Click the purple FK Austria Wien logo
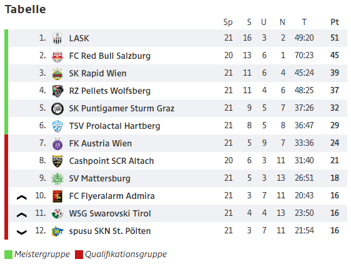The width and height of the screenshot is (351, 264). pyautogui.click(x=57, y=143)
